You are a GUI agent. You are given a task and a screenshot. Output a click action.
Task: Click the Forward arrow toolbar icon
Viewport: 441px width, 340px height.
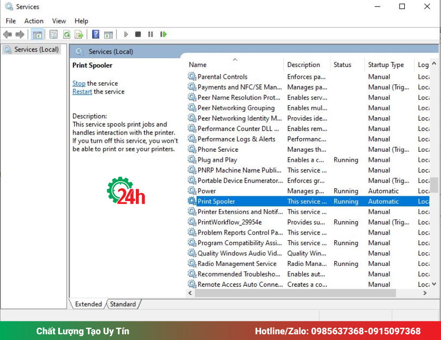pyautogui.click(x=20, y=34)
